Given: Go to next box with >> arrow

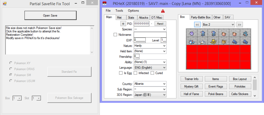Looking at the screenshot, I should (x=239, y=24).
